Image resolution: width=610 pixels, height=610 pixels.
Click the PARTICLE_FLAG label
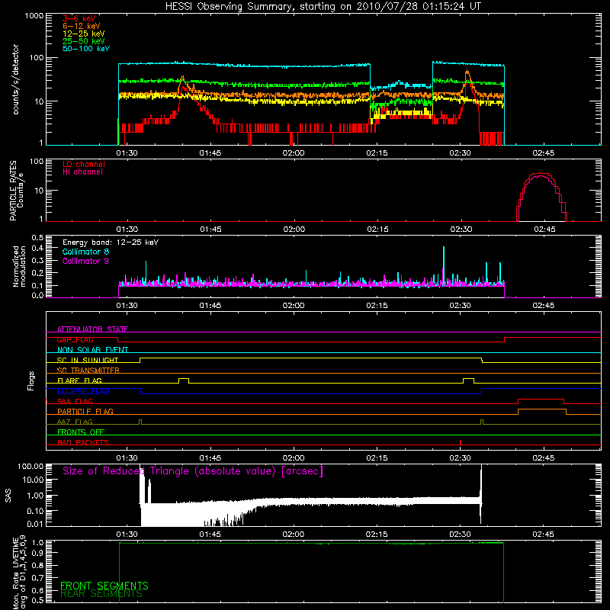tap(85, 411)
